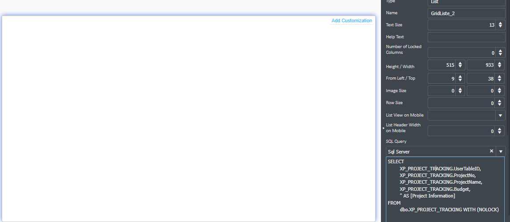510x222 pixels.
Task: Adjust the From Top stepper showing 38
Action: (x=500, y=79)
